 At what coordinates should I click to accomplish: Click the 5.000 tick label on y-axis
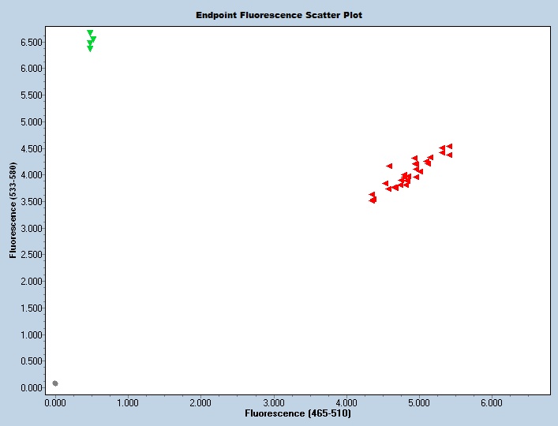(x=30, y=121)
